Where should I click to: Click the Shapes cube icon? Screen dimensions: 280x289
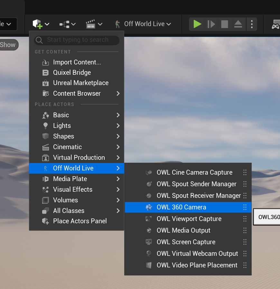[45, 136]
